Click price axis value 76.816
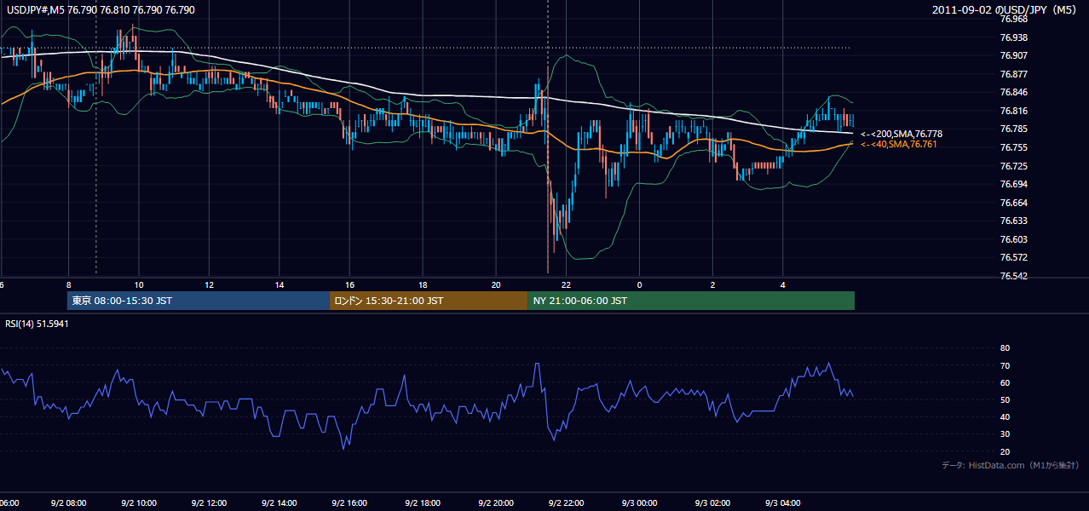Viewport: 1089px width, 511px height. [1013, 111]
